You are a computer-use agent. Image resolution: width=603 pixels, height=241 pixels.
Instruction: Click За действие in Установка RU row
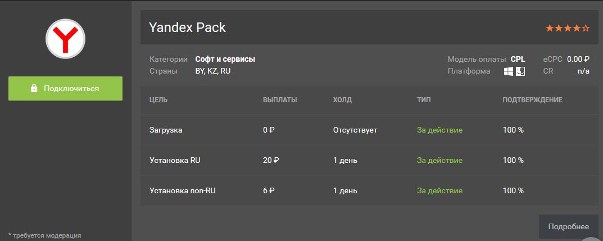[439, 160]
